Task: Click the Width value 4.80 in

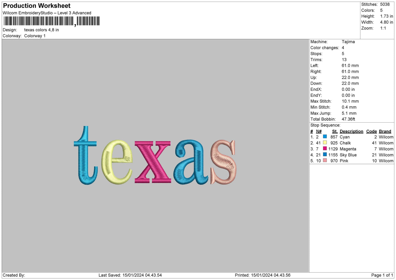Action: (x=386, y=22)
